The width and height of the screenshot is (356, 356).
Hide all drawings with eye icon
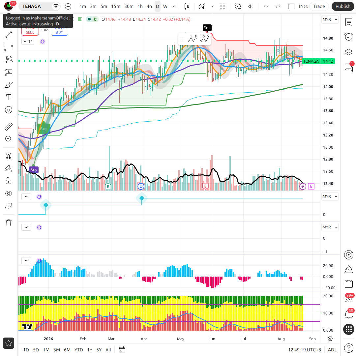click(x=8, y=194)
